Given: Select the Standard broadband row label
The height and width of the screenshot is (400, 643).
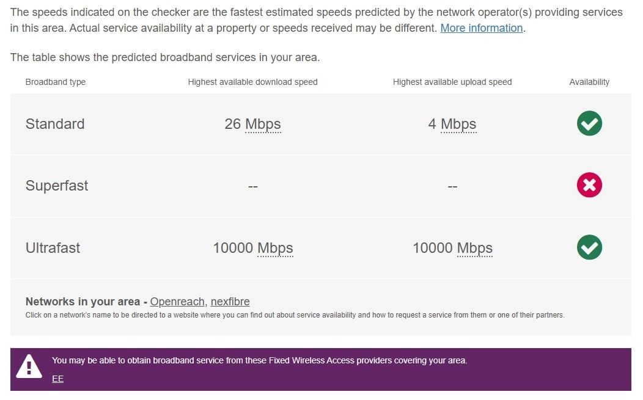Looking at the screenshot, I should click(55, 124).
